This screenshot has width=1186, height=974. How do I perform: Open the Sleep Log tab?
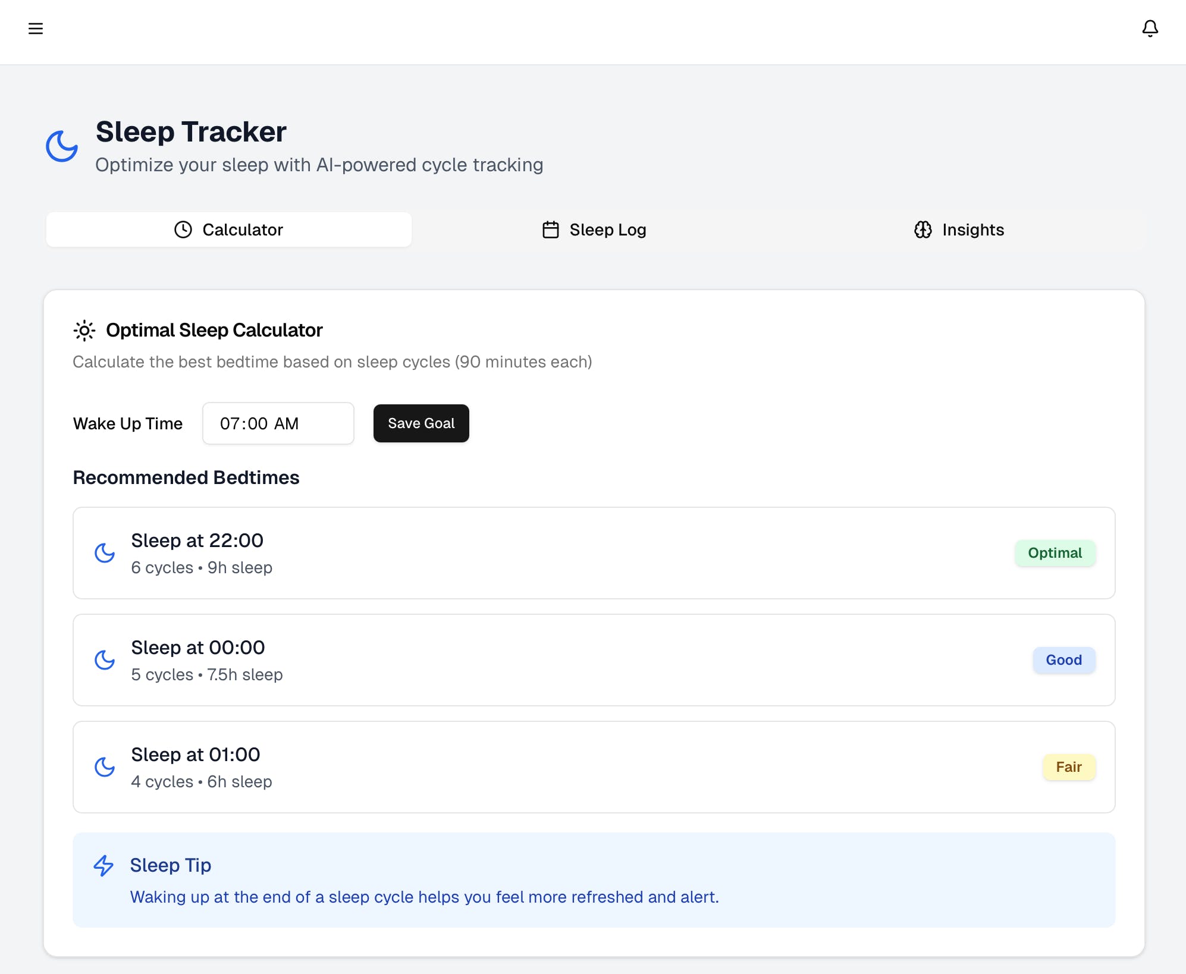coord(594,230)
